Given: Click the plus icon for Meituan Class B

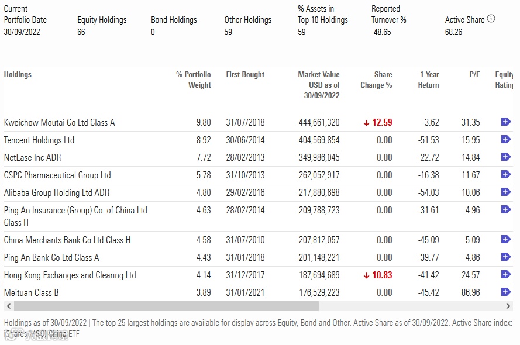Looking at the screenshot, I should pyautogui.click(x=506, y=292).
